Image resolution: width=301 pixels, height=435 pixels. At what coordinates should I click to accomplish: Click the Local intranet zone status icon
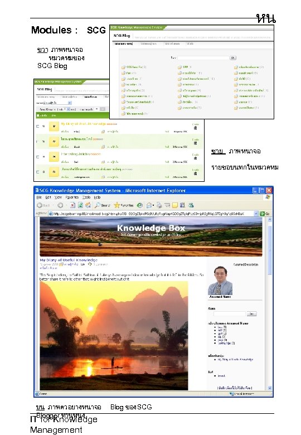tap(231, 394)
